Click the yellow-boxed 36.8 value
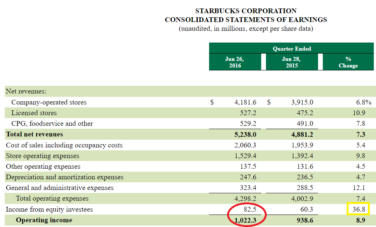Screen dimensions: 376x227 (358, 209)
